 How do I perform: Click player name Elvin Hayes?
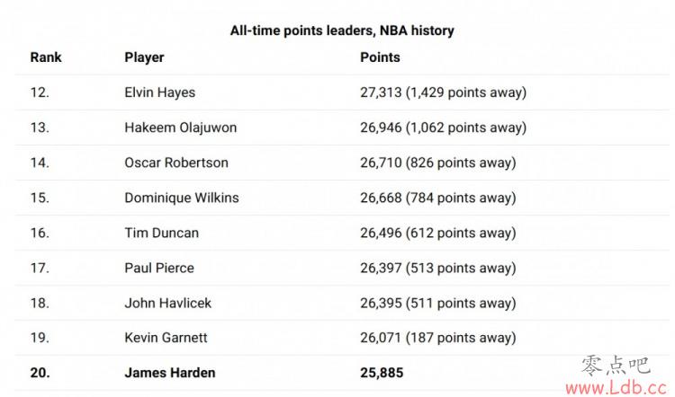159,93
